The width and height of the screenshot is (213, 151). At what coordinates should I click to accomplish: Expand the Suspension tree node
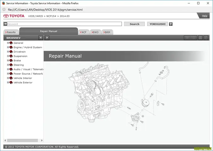pyautogui.click(x=8, y=56)
